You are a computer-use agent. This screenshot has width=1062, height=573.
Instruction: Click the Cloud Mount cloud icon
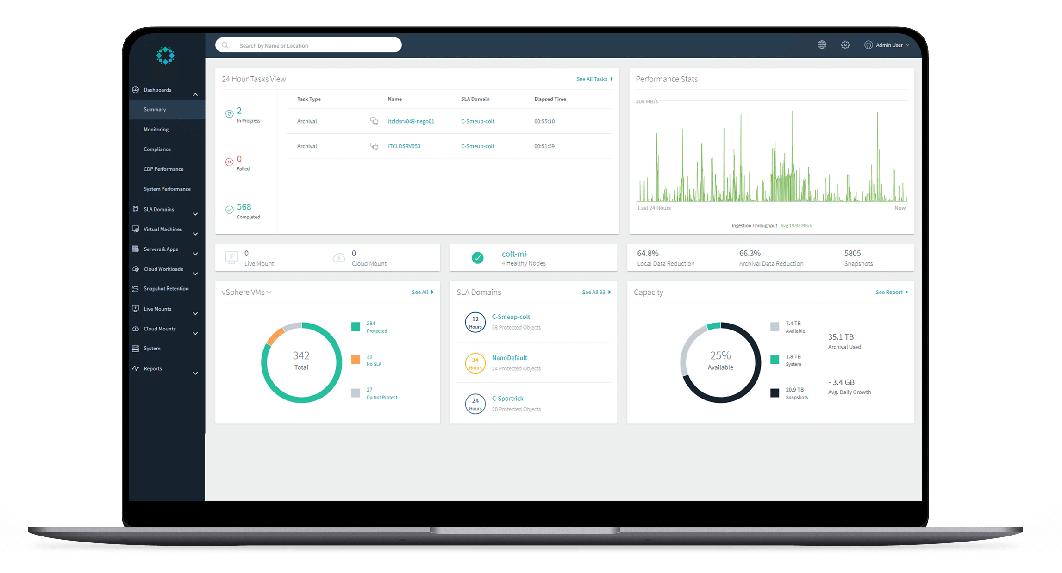point(339,258)
